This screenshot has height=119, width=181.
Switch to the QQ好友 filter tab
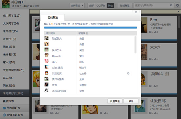tap(101, 5)
